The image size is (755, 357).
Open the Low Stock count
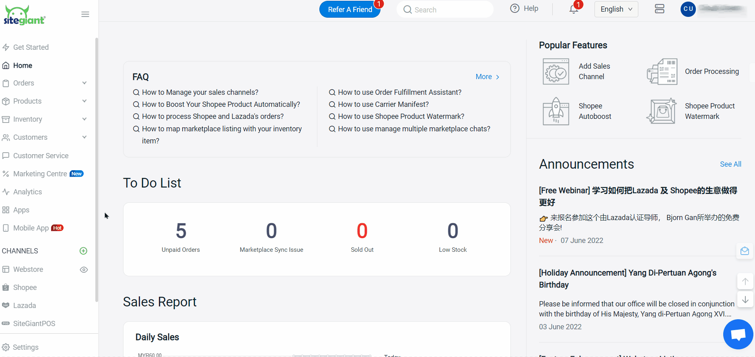(x=453, y=237)
